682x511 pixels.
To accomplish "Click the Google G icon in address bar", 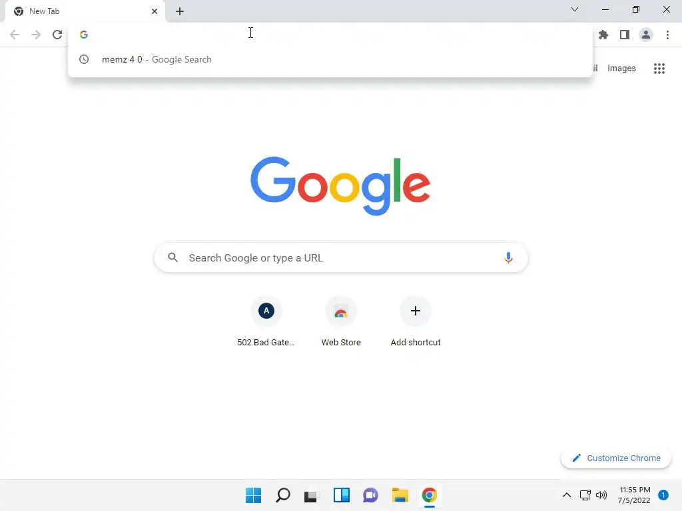I will click(x=84, y=35).
